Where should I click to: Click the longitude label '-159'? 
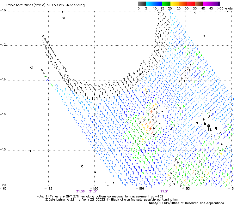(94, 189)
